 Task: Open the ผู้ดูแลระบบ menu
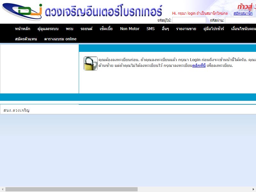[48, 29]
